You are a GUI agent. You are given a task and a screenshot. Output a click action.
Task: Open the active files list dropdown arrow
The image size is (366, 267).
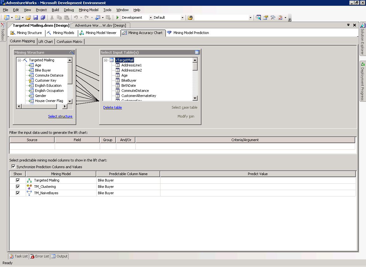[x=348, y=25]
